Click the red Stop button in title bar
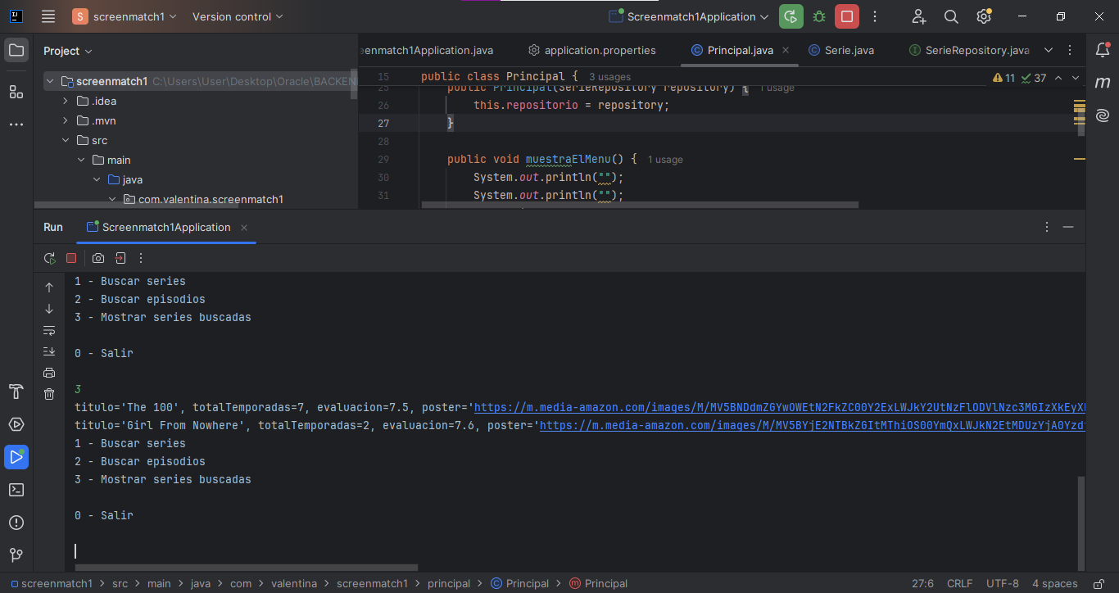The height and width of the screenshot is (593, 1119). (847, 16)
